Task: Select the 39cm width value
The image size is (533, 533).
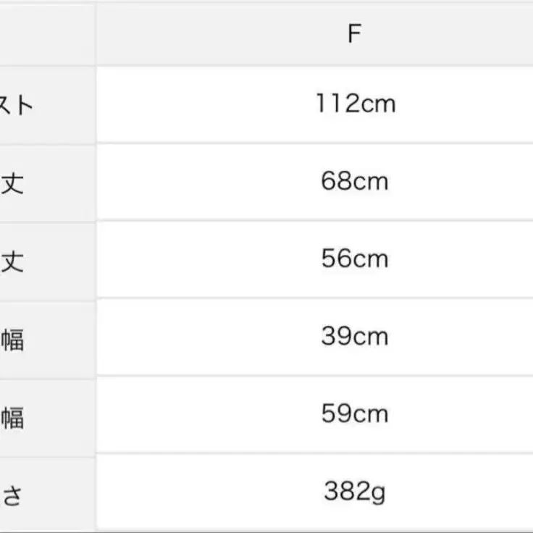Action: [x=355, y=336]
